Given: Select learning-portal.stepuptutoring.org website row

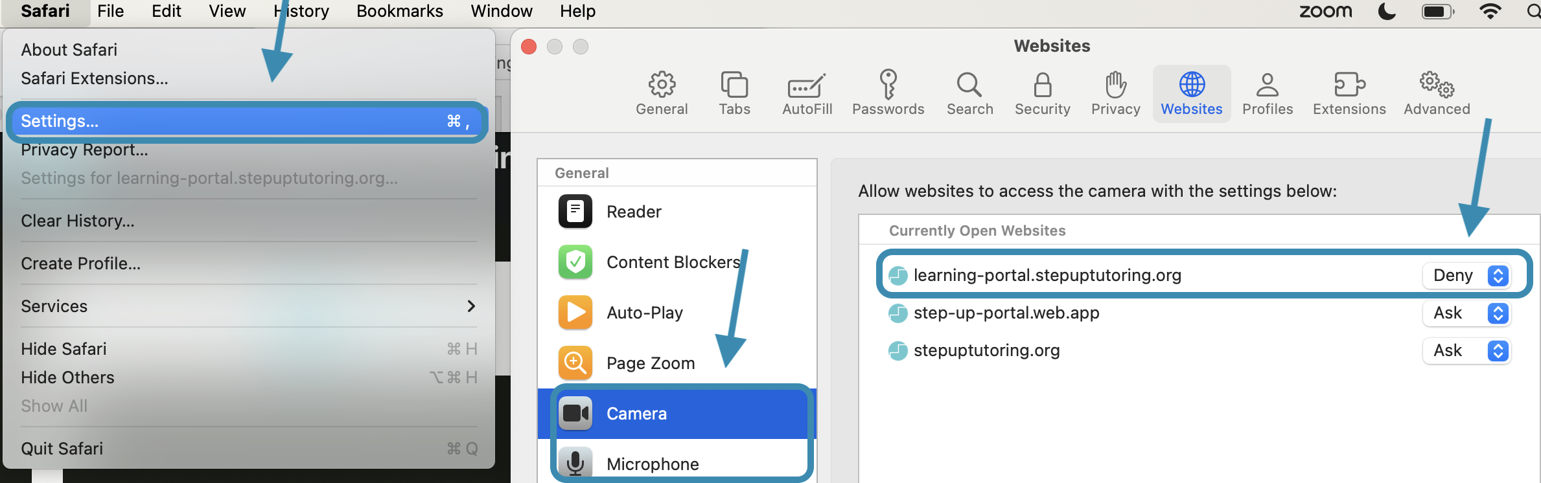Looking at the screenshot, I should [1200, 275].
